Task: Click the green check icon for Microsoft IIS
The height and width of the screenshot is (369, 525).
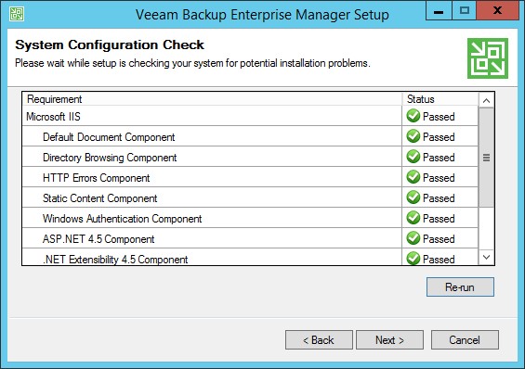Action: pyautogui.click(x=413, y=116)
